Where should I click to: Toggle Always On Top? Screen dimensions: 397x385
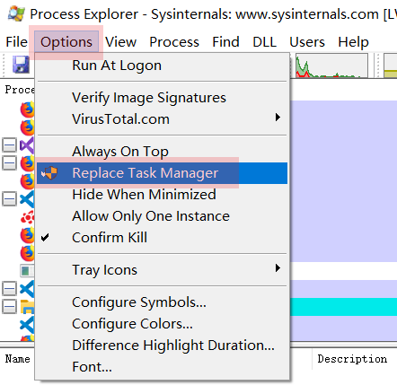pos(162,152)
